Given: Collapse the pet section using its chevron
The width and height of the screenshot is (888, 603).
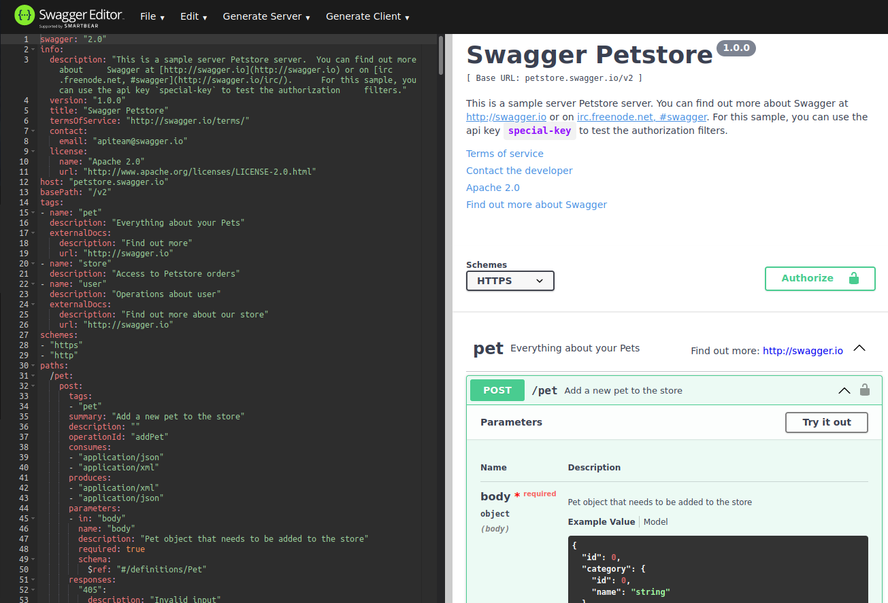Looking at the screenshot, I should pyautogui.click(x=859, y=347).
